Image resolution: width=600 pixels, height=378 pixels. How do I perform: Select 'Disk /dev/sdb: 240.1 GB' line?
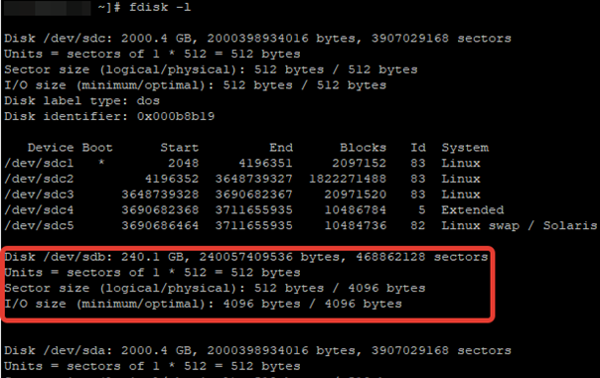click(x=246, y=257)
